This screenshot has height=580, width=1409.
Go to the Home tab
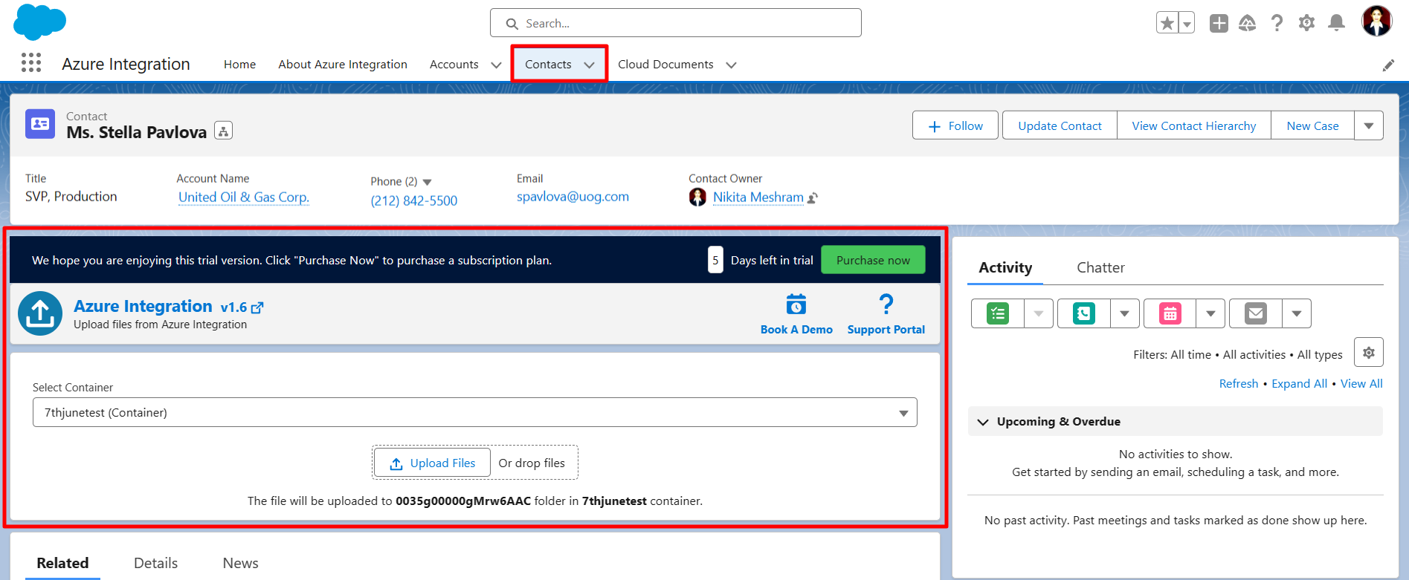click(239, 65)
